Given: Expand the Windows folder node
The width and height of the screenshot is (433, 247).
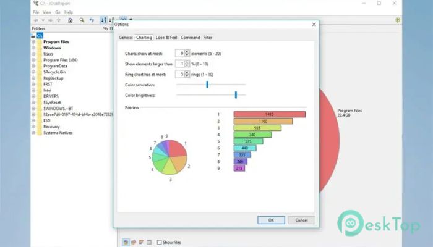Looking at the screenshot, I should click(x=33, y=48).
